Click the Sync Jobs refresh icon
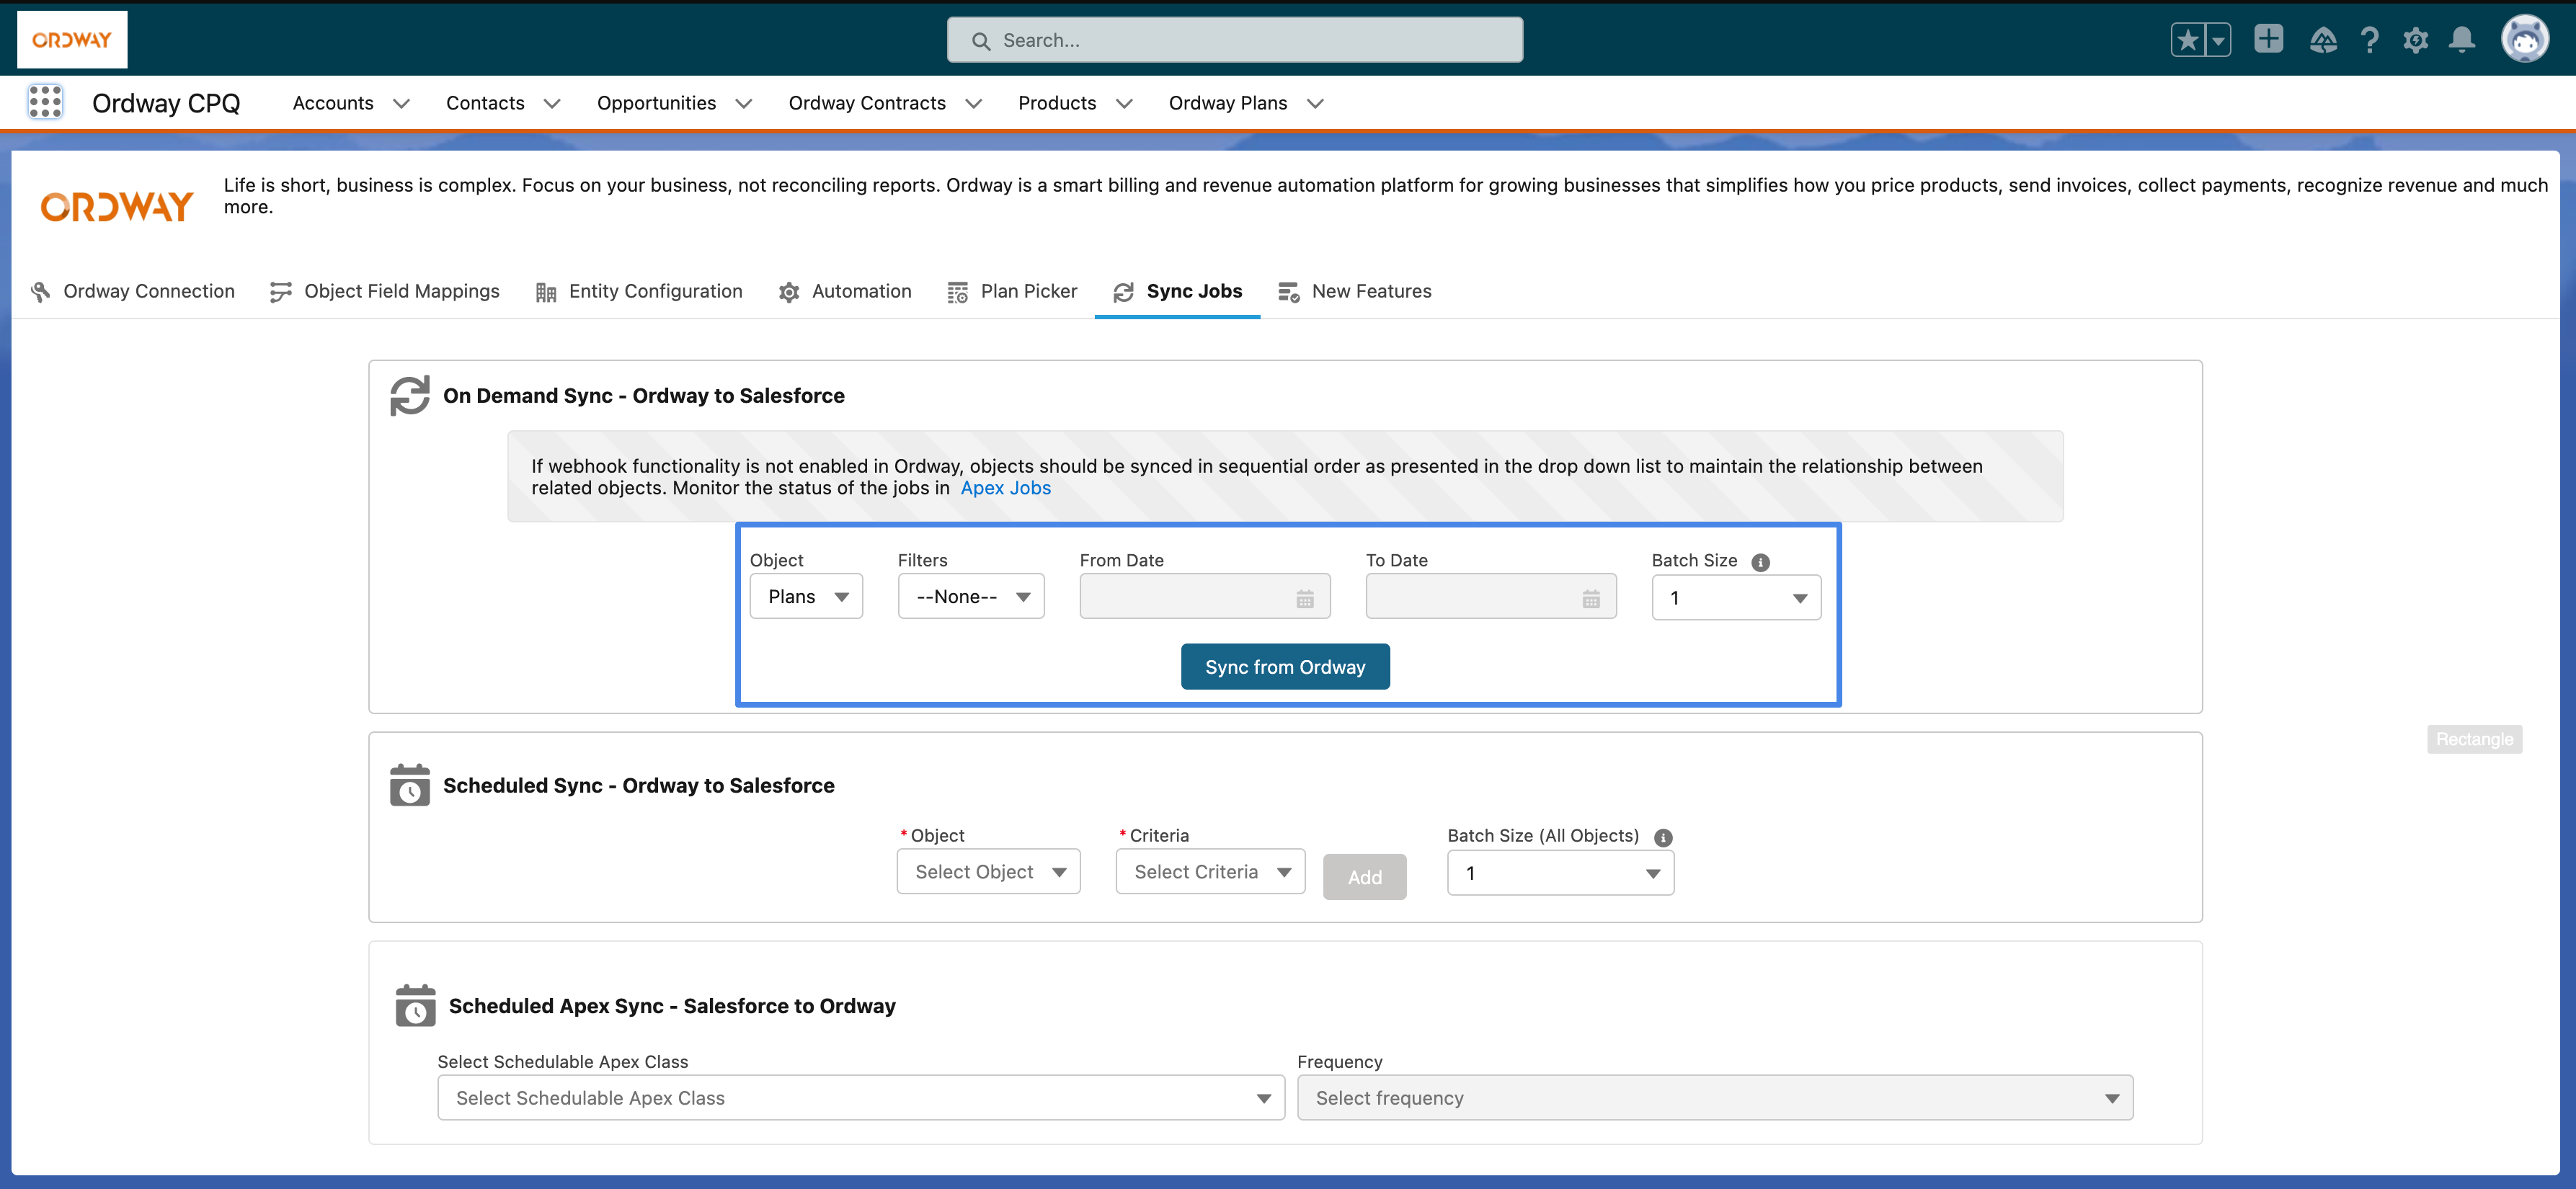The image size is (2576, 1189). point(1123,292)
